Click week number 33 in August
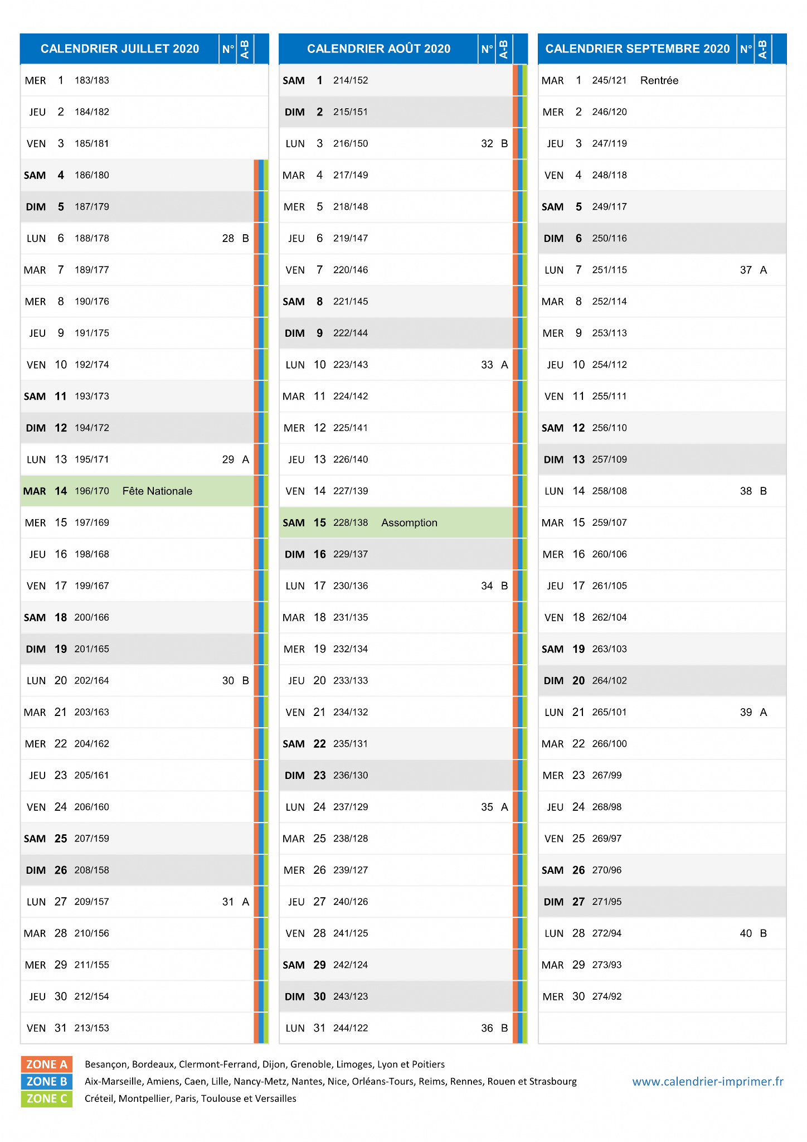Viewport: 807px width, 1142px height. (x=487, y=365)
